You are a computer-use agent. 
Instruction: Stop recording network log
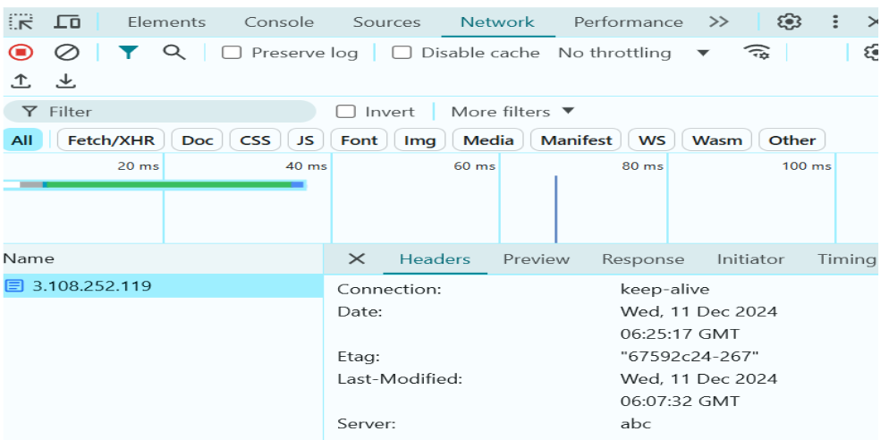click(21, 53)
